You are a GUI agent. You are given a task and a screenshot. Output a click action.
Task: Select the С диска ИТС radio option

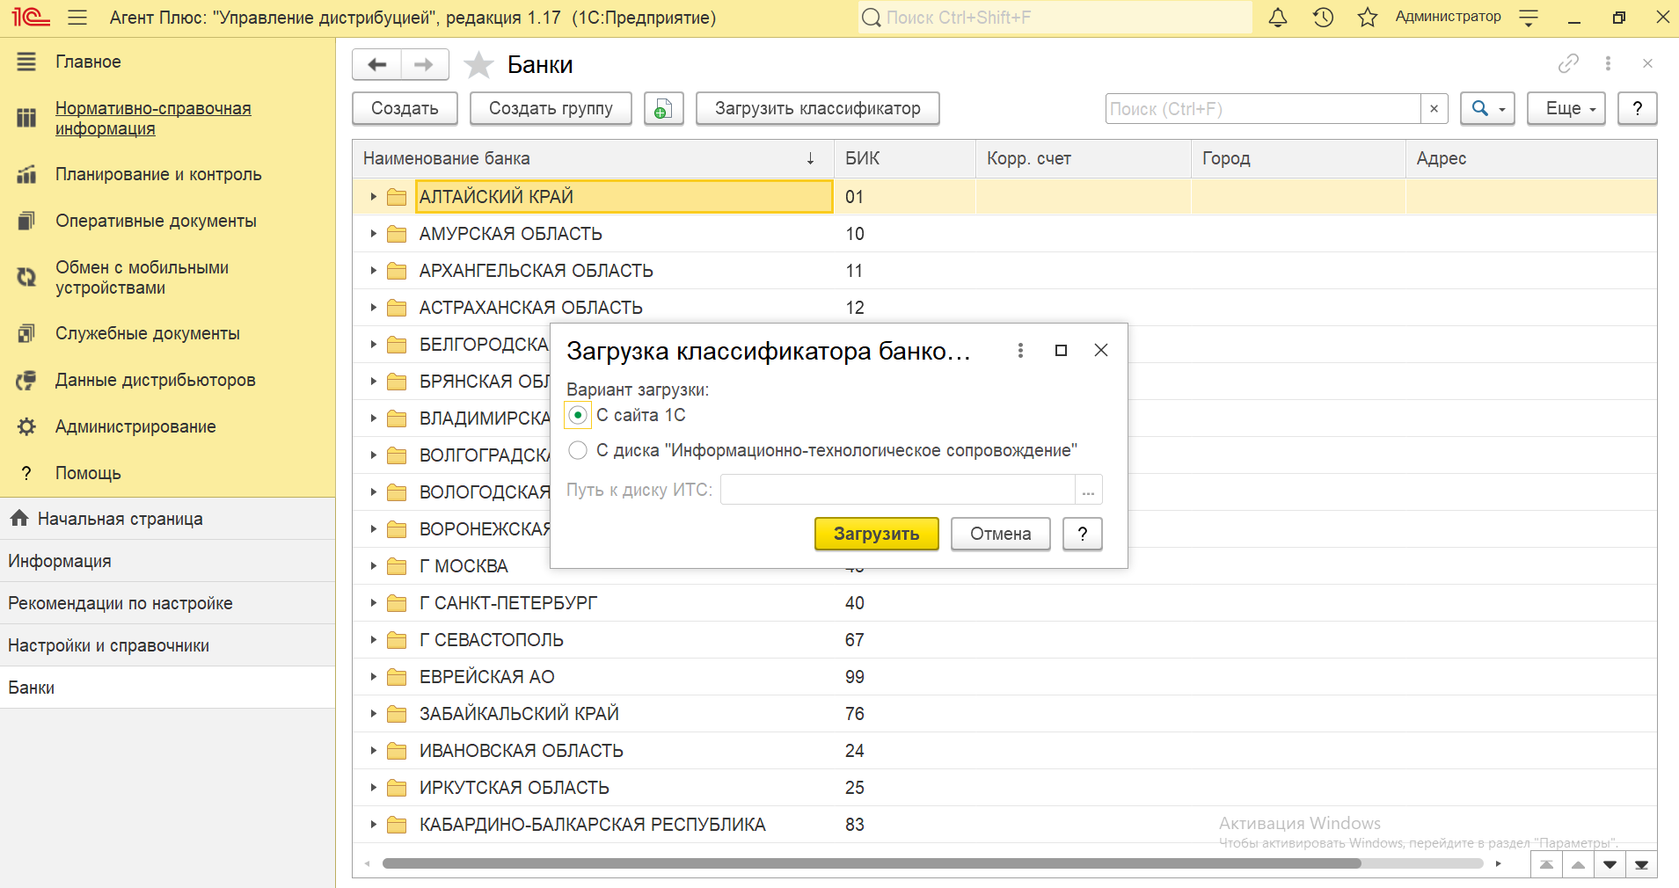click(x=578, y=450)
